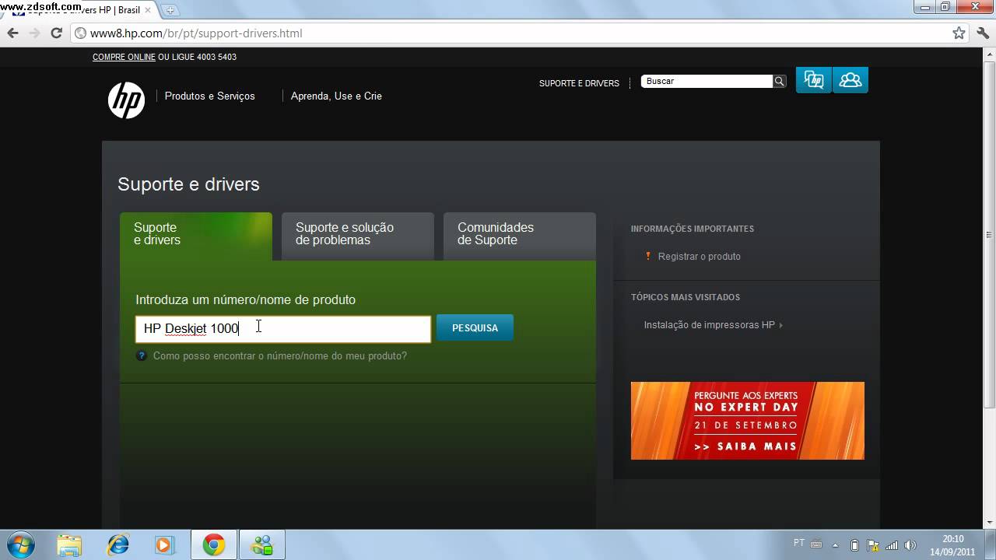Click the help question mark icon
Viewport: 996px width, 560px height.
tap(142, 355)
